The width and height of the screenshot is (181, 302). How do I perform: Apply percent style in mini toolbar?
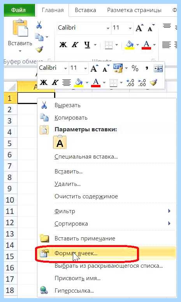pos(135,68)
